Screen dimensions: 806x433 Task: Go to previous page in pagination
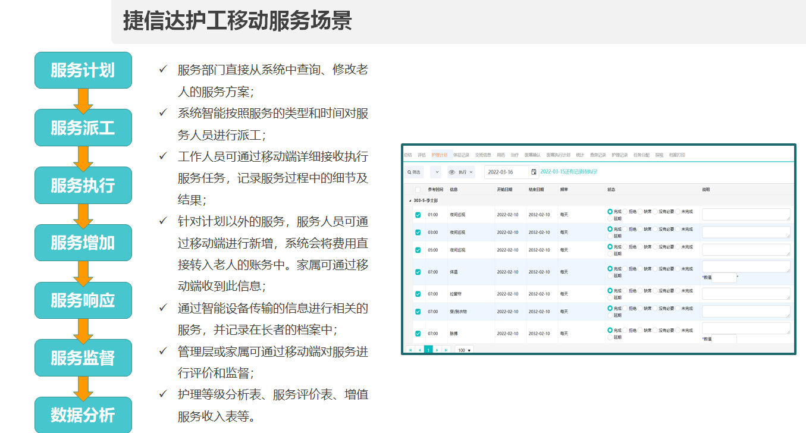(x=419, y=350)
